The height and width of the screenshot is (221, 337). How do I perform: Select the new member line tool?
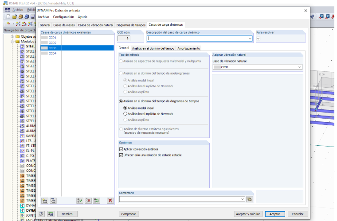click(x=18, y=24)
